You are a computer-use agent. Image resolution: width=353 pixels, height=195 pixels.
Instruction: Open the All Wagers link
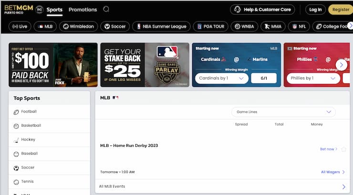(333, 172)
